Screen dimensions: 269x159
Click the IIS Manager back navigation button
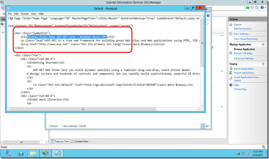[x=3, y=8]
